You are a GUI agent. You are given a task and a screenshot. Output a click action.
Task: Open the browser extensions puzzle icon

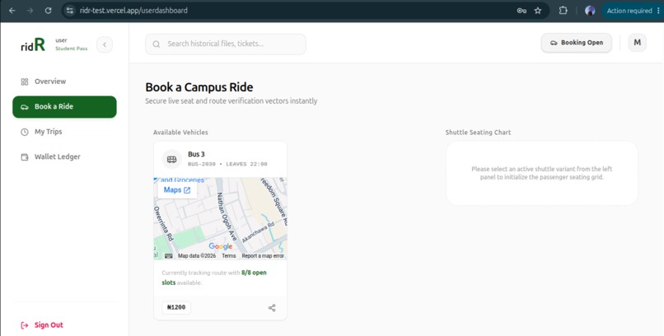563,11
